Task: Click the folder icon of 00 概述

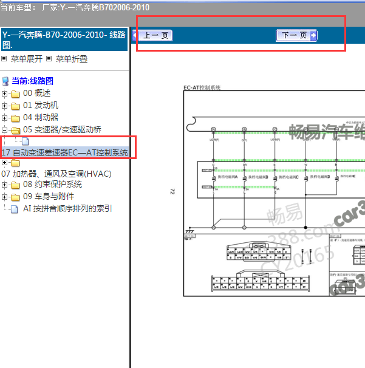Action: click(15, 94)
